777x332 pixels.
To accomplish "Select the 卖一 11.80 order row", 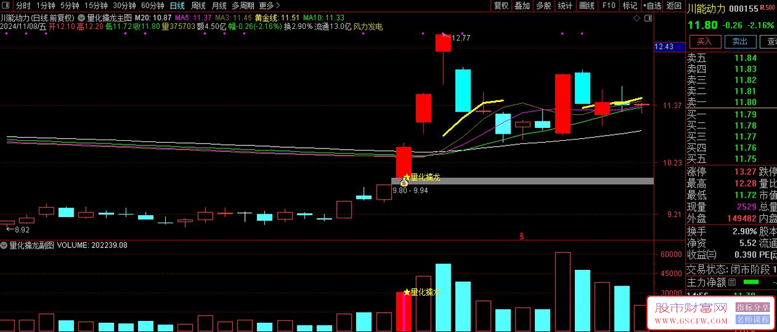I will 732,102.
